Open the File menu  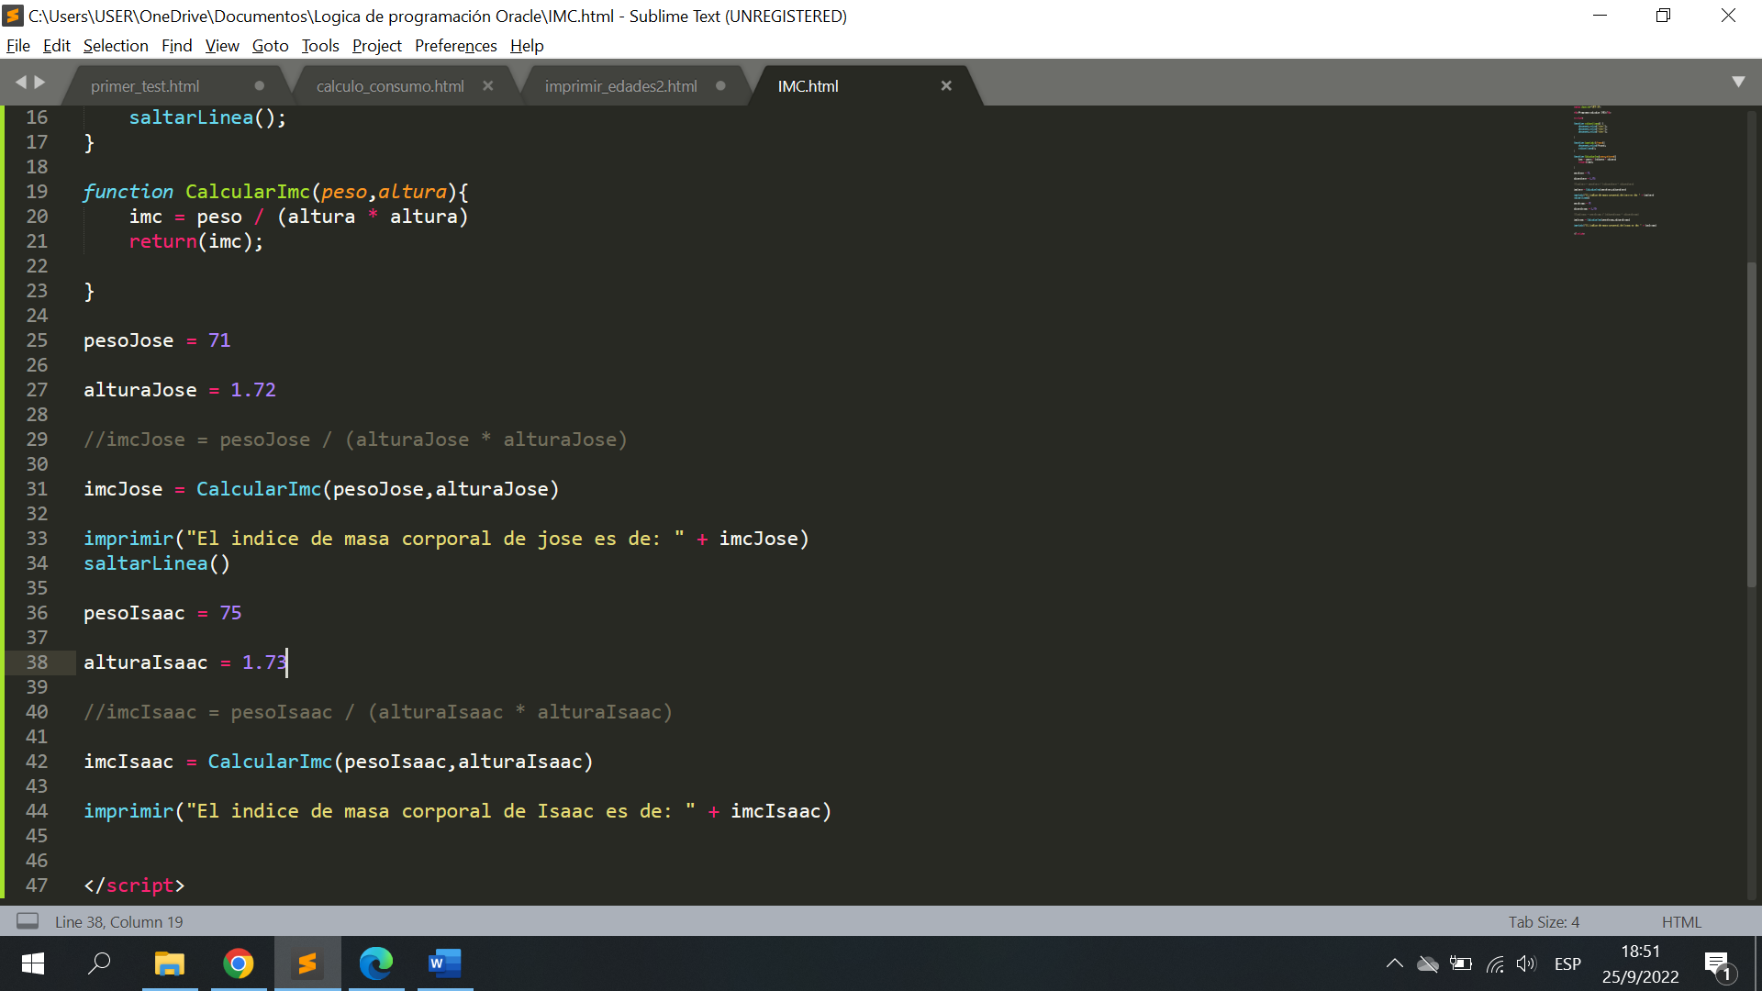click(x=17, y=46)
